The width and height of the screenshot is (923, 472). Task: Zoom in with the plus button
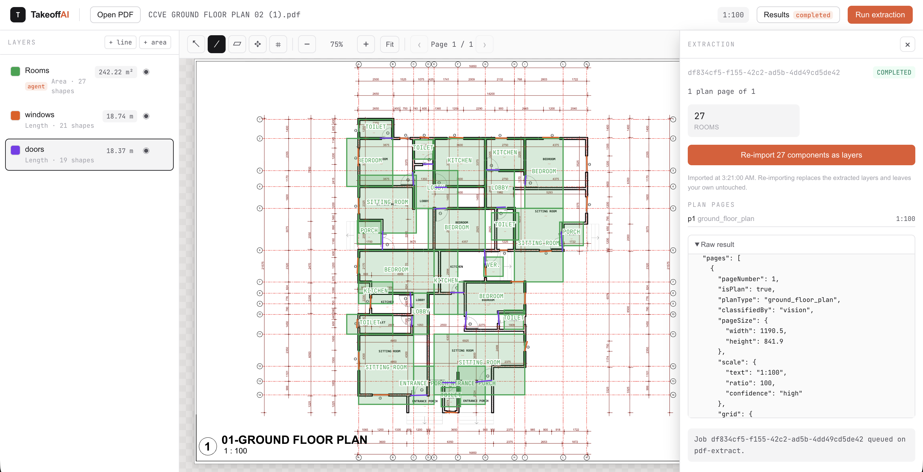pos(366,44)
